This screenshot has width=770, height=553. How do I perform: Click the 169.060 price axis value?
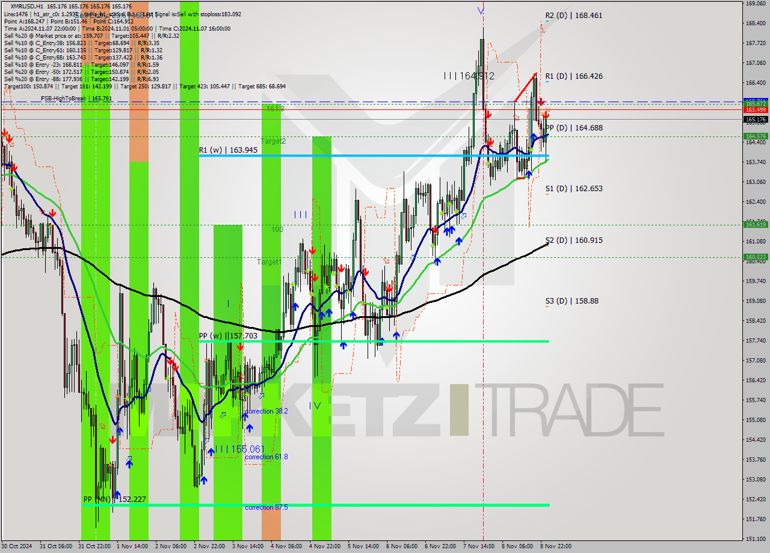click(756, 4)
